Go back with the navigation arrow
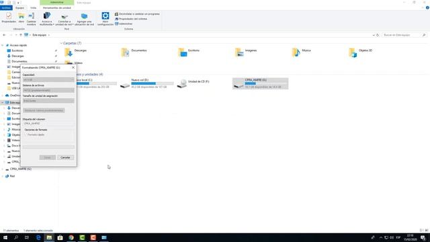 [4, 35]
